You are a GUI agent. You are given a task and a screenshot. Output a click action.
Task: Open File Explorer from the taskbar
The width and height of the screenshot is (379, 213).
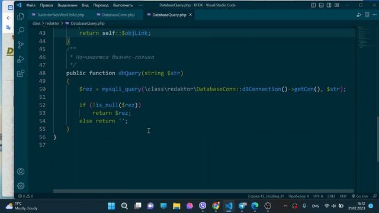point(176,206)
